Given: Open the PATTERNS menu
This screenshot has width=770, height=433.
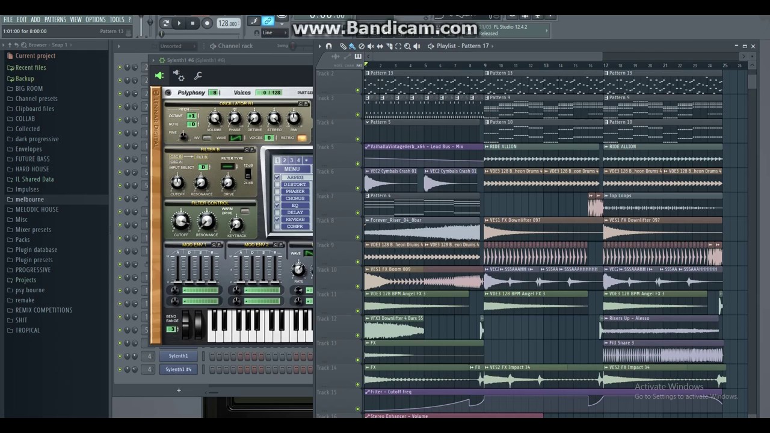Looking at the screenshot, I should [x=55, y=20].
